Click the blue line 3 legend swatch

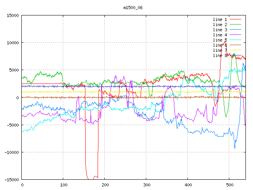click(235, 30)
